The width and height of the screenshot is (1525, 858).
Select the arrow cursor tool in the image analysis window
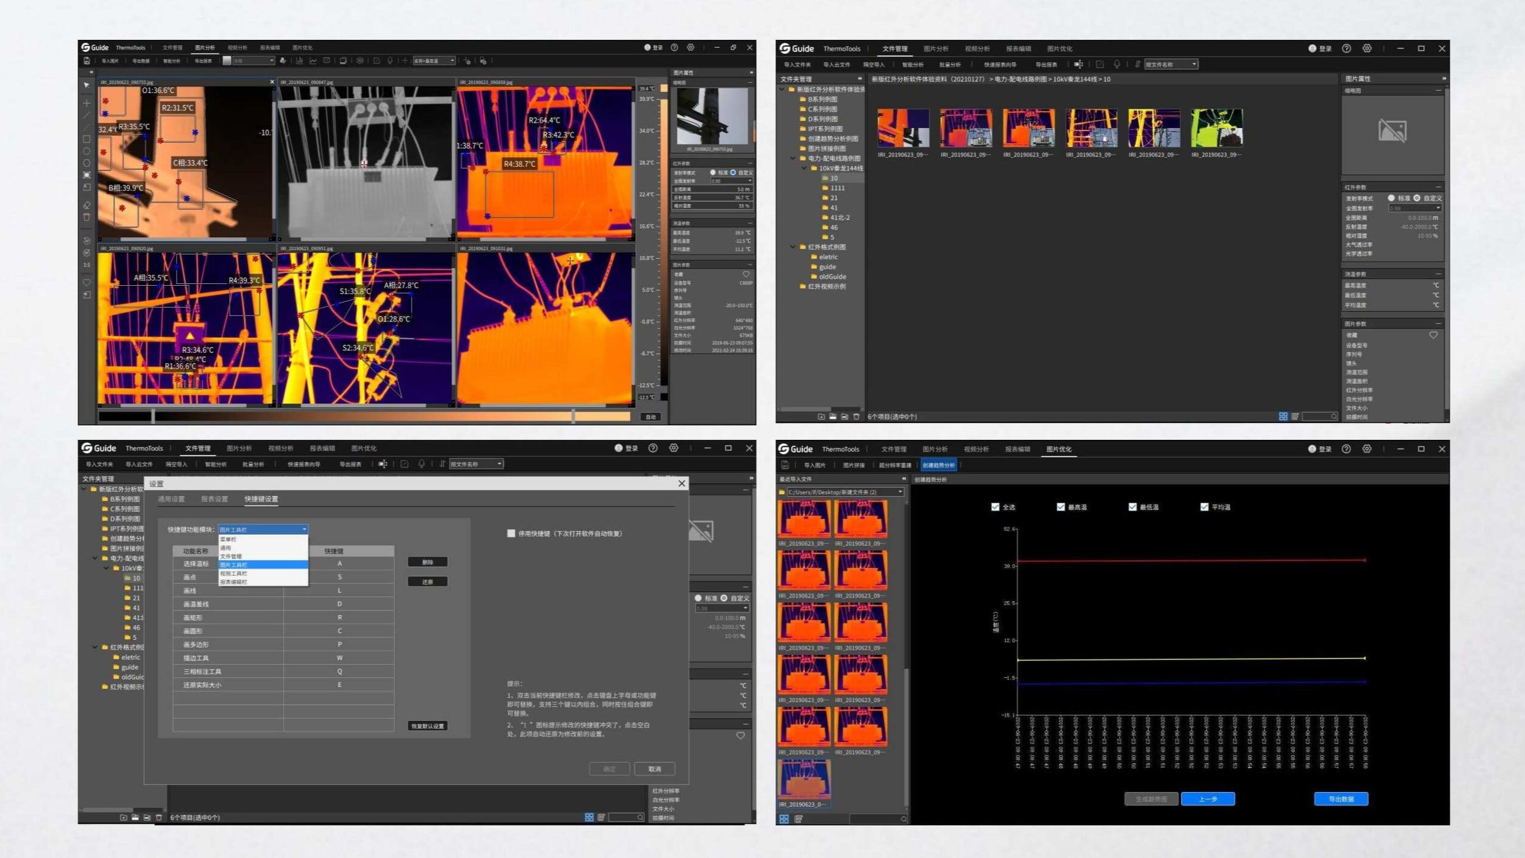[86, 85]
